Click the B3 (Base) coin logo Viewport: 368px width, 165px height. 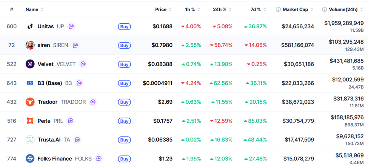coord(30,83)
